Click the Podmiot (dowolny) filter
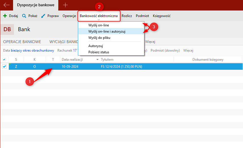Viewport: 243px width, 148px height. [165, 50]
